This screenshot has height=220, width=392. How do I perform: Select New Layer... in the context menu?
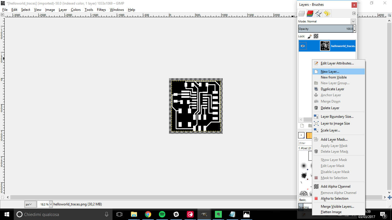(x=339, y=72)
